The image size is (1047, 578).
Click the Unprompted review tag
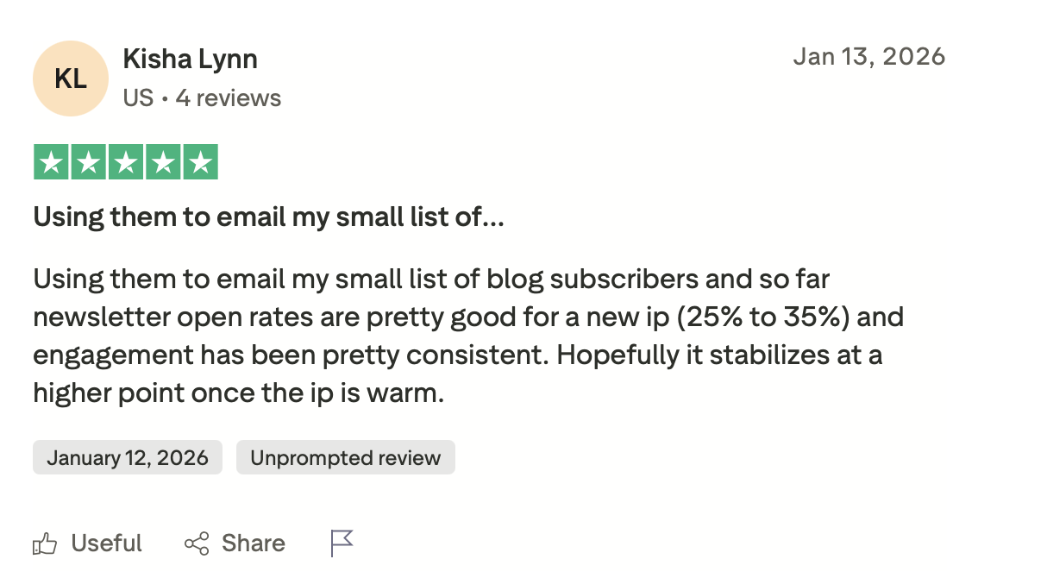[x=345, y=457]
